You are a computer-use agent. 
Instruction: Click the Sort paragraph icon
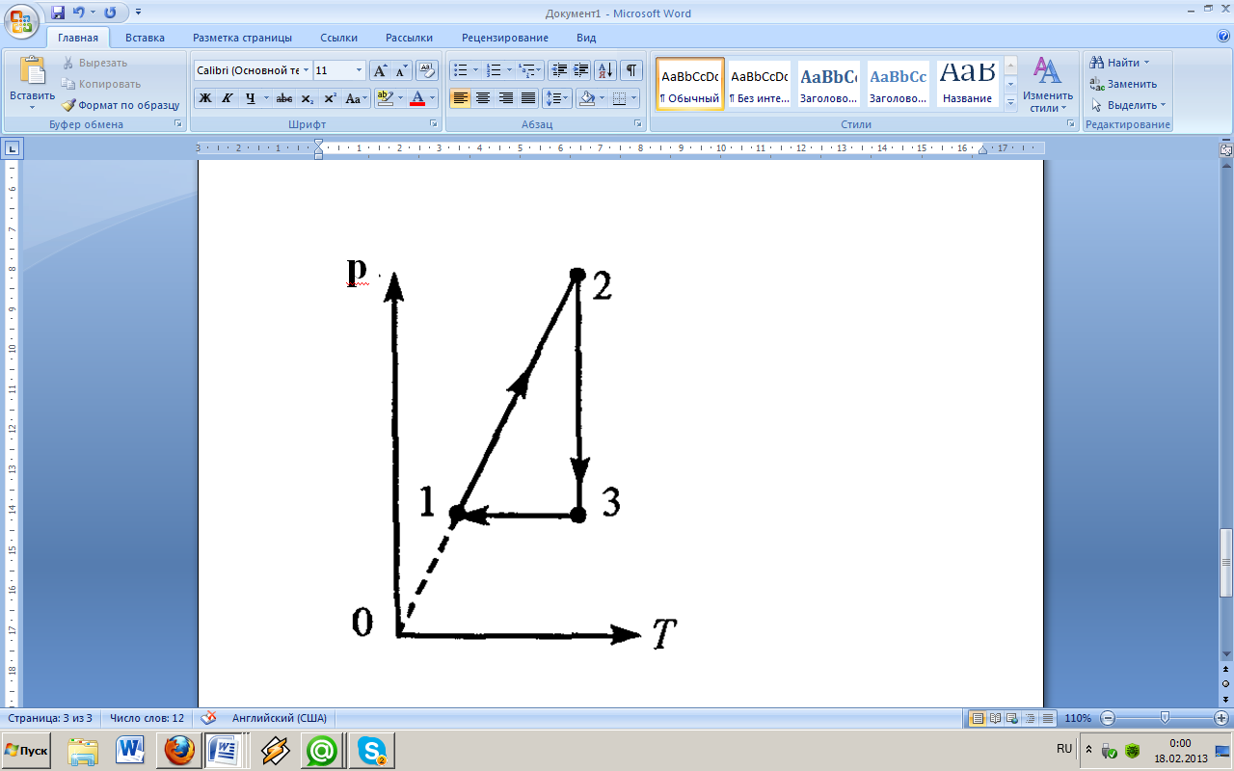(605, 70)
